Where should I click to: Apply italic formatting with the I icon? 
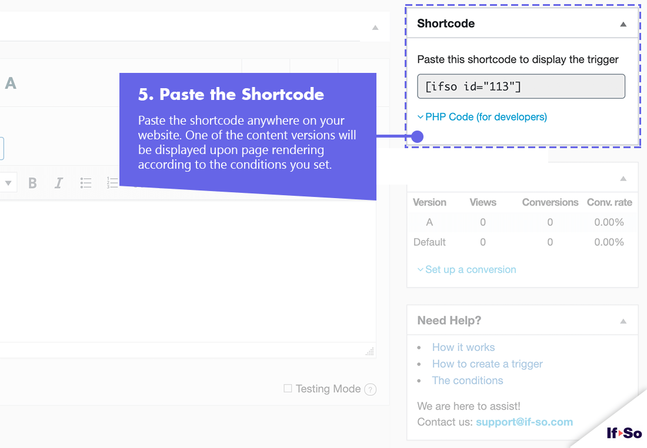click(x=59, y=183)
